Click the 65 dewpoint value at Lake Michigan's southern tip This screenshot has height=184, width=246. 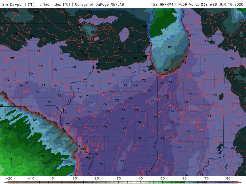[x=166, y=70]
